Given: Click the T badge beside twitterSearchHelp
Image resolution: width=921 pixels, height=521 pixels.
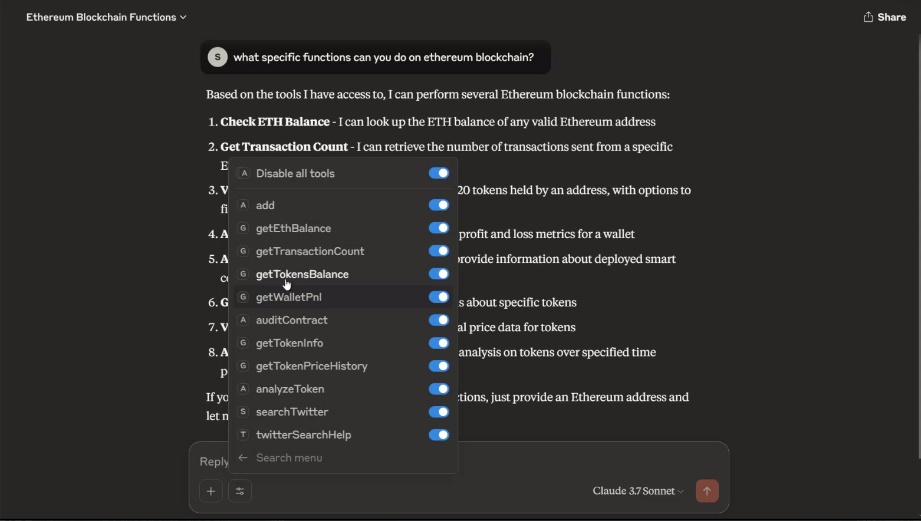Looking at the screenshot, I should point(243,435).
